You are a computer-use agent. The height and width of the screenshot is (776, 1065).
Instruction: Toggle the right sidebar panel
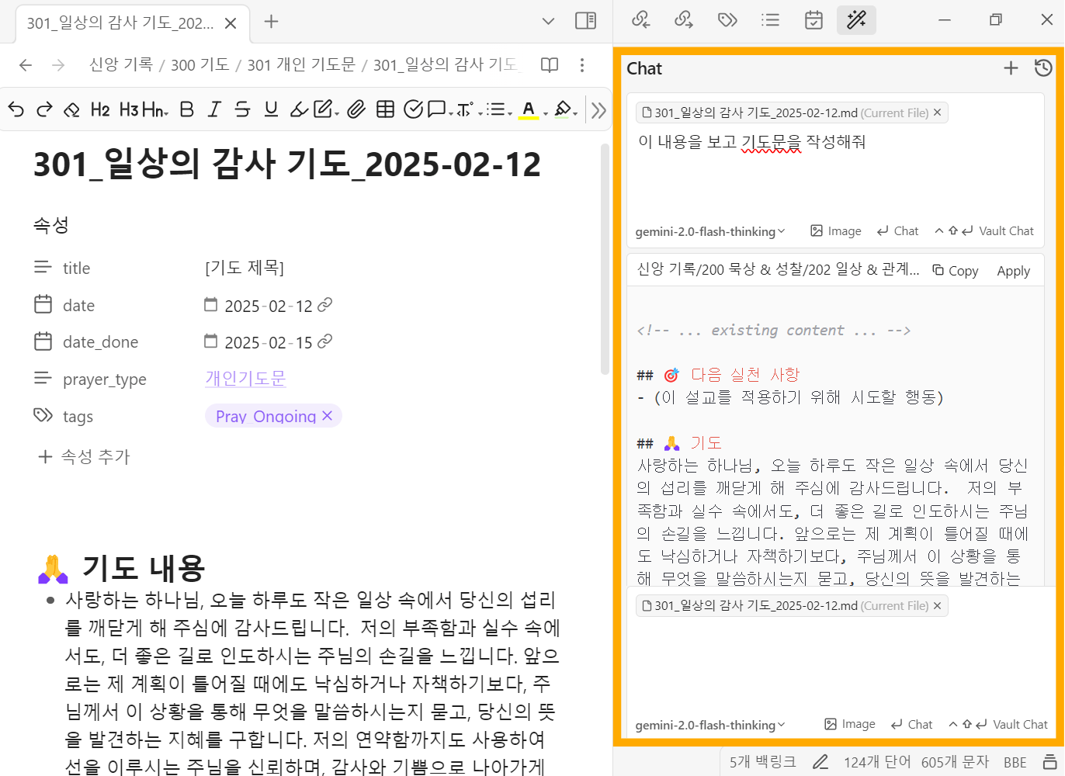tap(586, 21)
